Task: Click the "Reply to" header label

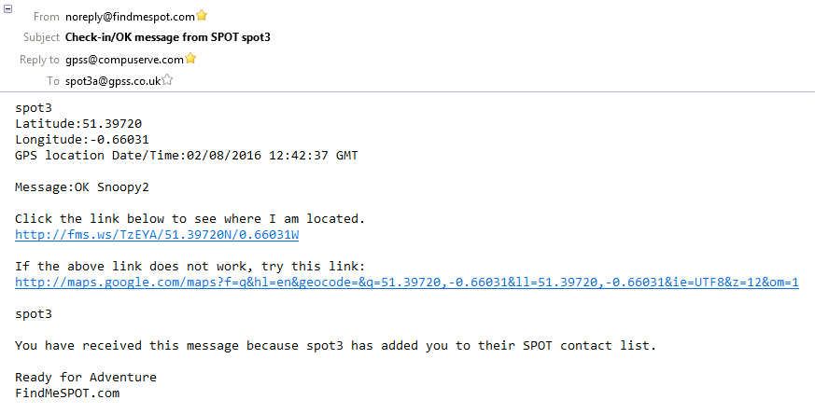Action: pyautogui.click(x=40, y=60)
